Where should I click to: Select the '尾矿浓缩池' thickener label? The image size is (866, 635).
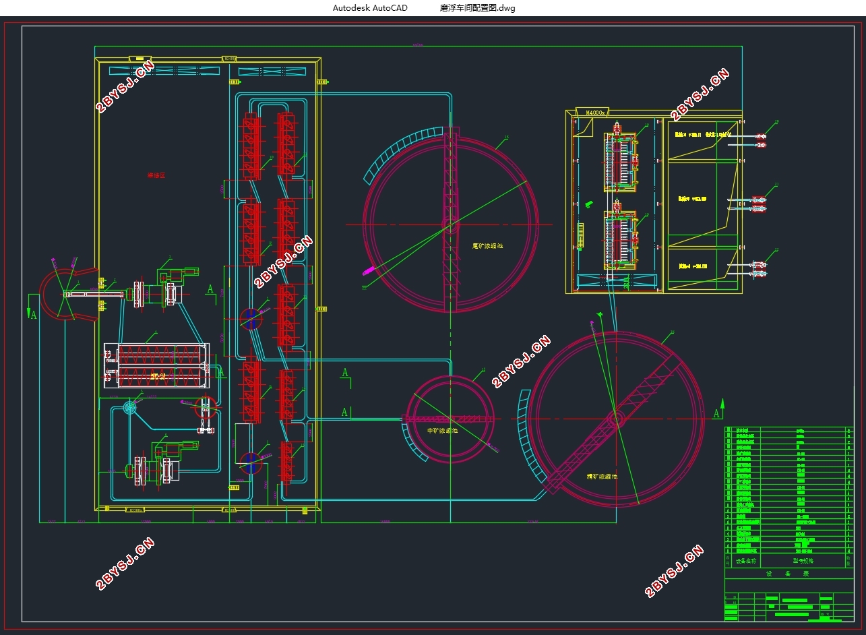pyautogui.click(x=487, y=246)
